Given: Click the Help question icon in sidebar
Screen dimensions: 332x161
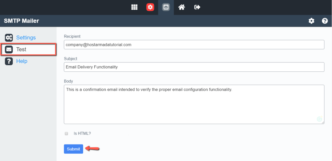Looking at the screenshot, I should [9, 61].
